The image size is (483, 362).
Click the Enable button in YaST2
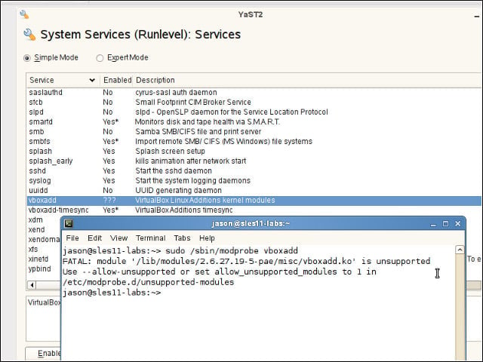(x=43, y=354)
